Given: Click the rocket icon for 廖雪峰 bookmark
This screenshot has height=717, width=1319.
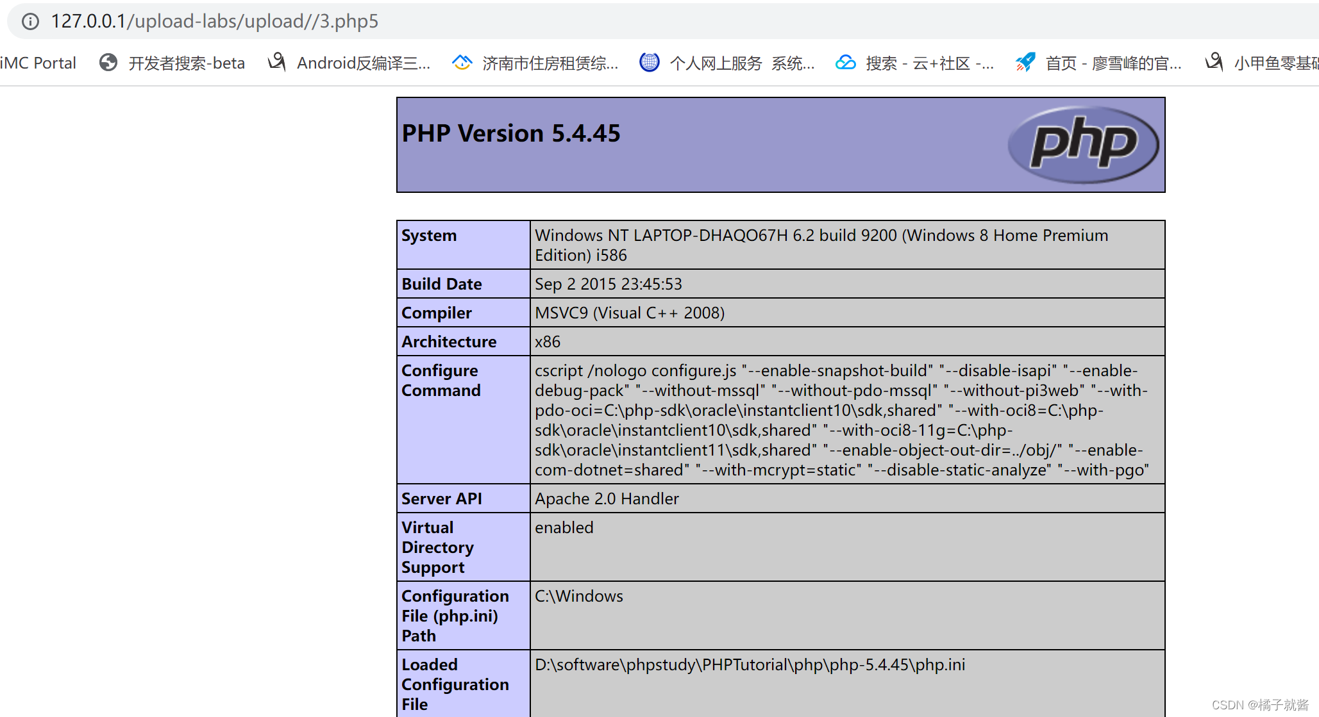Looking at the screenshot, I should (1025, 62).
